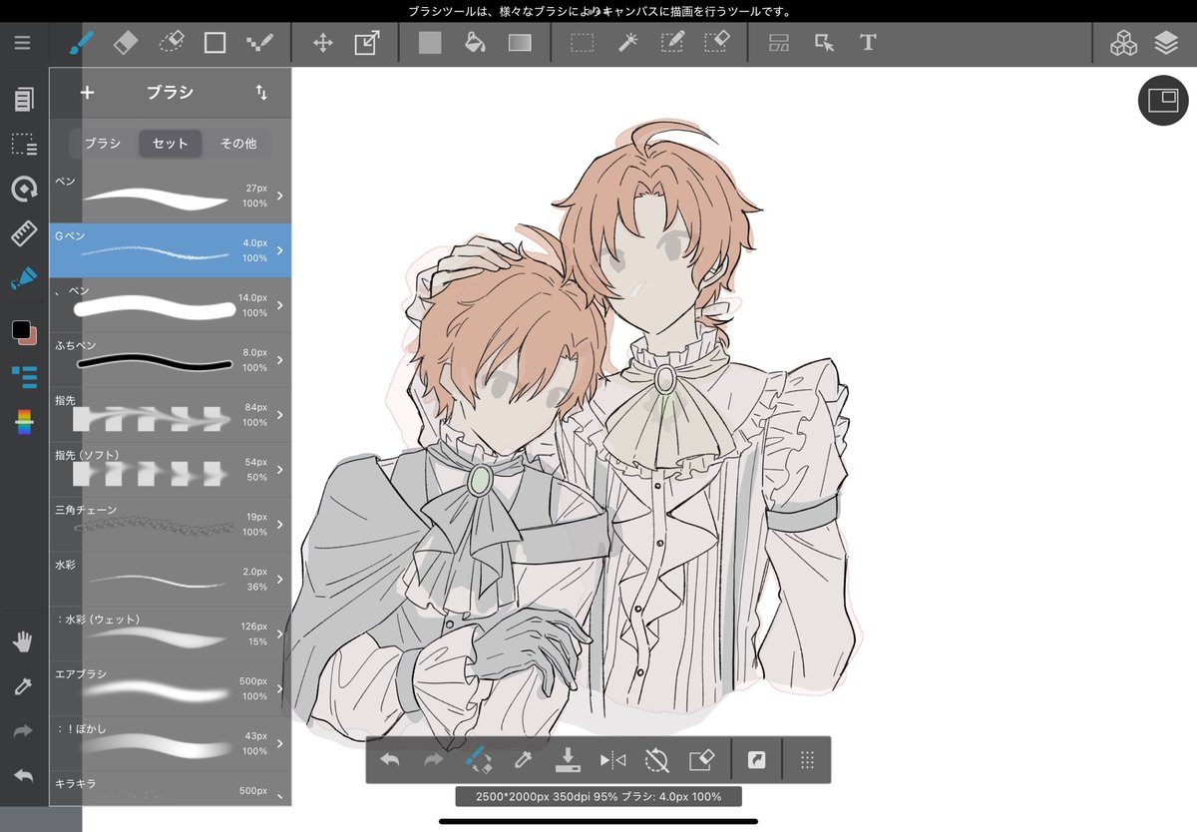Image resolution: width=1197 pixels, height=832 pixels.
Task: Clear layer using bottom bar eraser icon
Action: coord(701,760)
